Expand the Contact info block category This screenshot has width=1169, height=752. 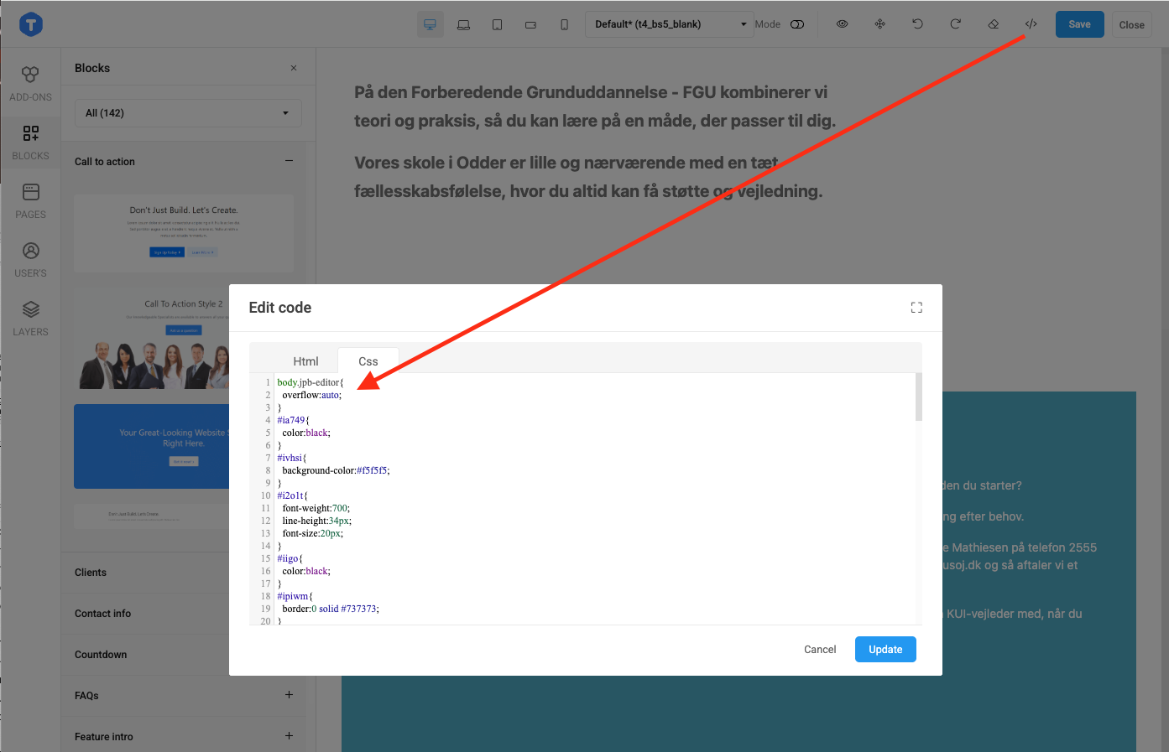click(x=102, y=614)
